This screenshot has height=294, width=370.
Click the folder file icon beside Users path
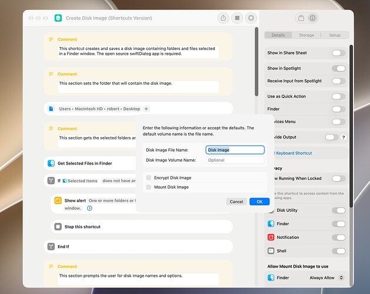click(x=51, y=109)
